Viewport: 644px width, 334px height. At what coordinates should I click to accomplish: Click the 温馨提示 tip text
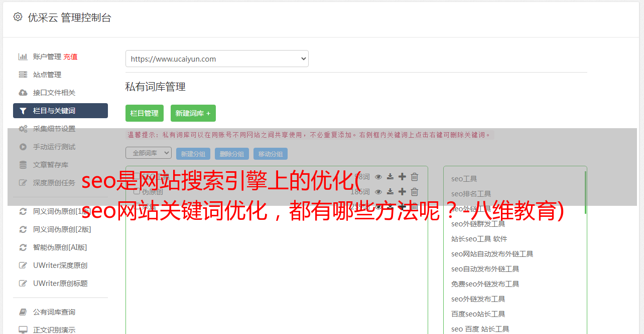click(309, 135)
